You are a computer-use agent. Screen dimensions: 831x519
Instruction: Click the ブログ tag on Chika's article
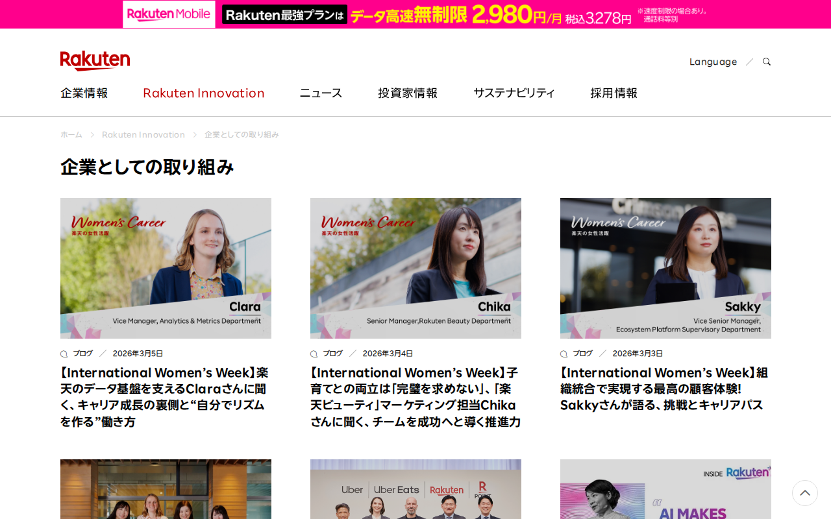click(x=332, y=354)
